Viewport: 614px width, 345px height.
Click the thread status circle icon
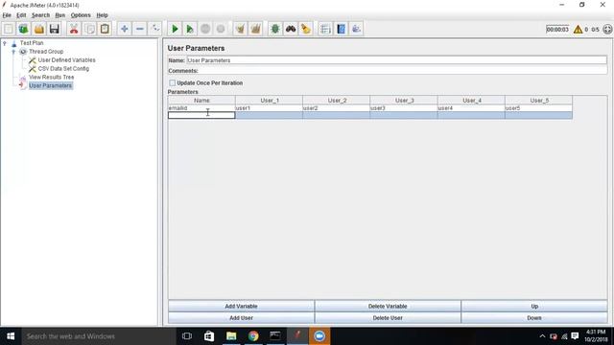(607, 30)
